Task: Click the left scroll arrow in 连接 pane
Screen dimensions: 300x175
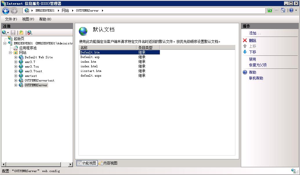Action: pyautogui.click(x=3, y=164)
